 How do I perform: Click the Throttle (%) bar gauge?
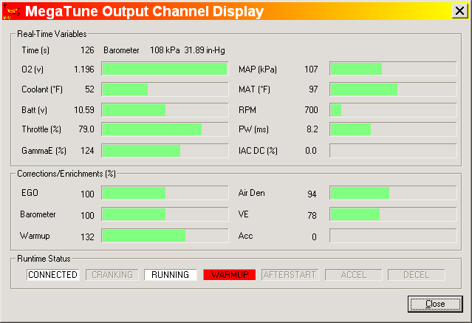pos(165,129)
